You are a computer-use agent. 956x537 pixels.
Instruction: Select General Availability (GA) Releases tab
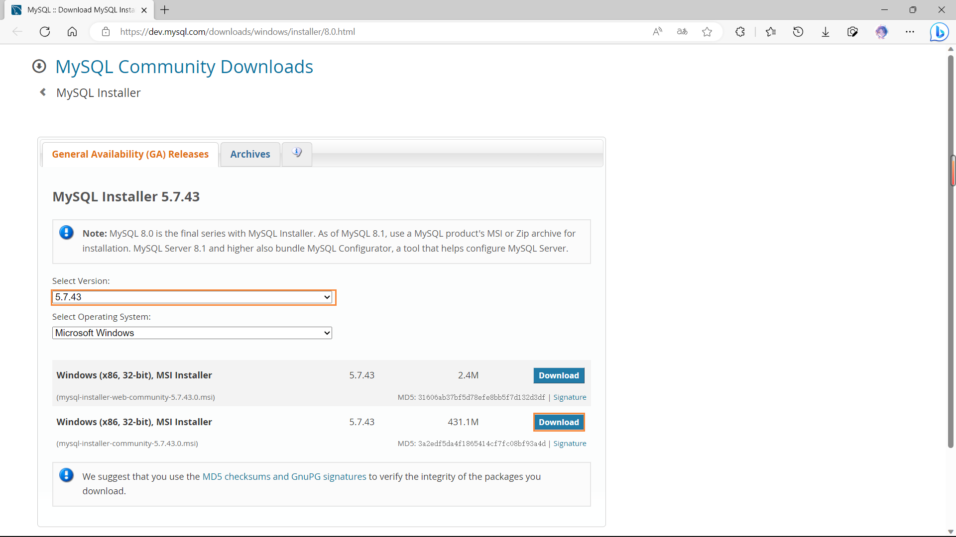coord(130,154)
